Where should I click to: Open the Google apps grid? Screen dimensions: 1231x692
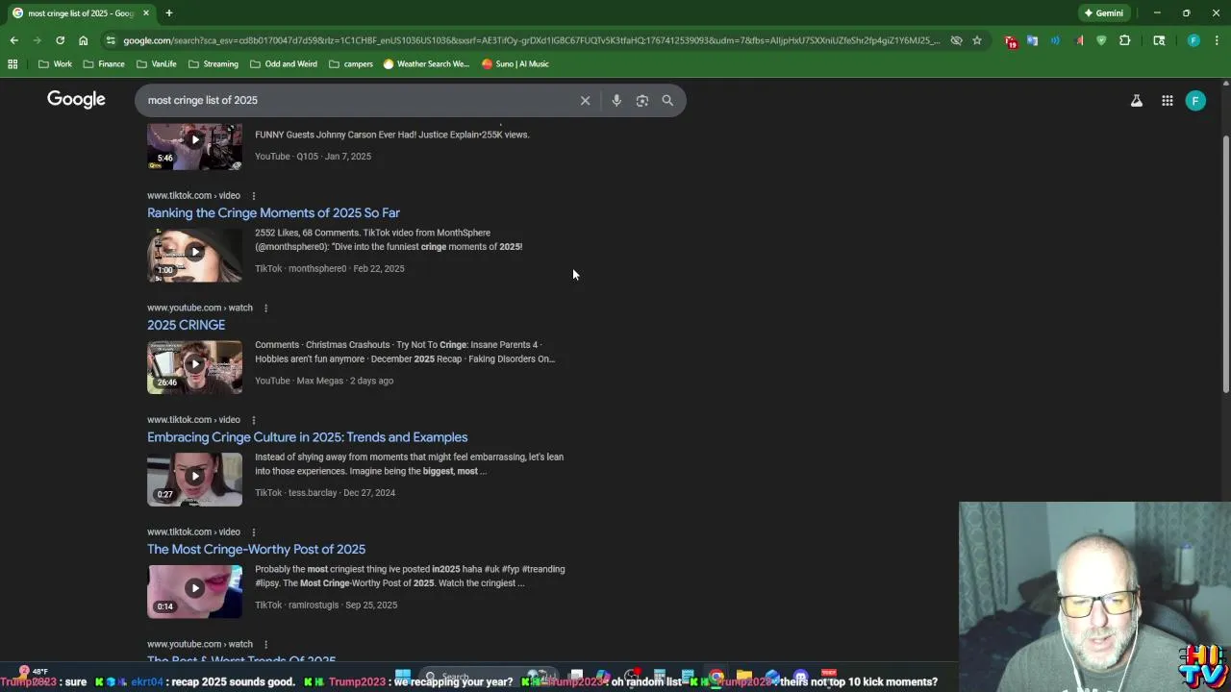coord(1168,100)
